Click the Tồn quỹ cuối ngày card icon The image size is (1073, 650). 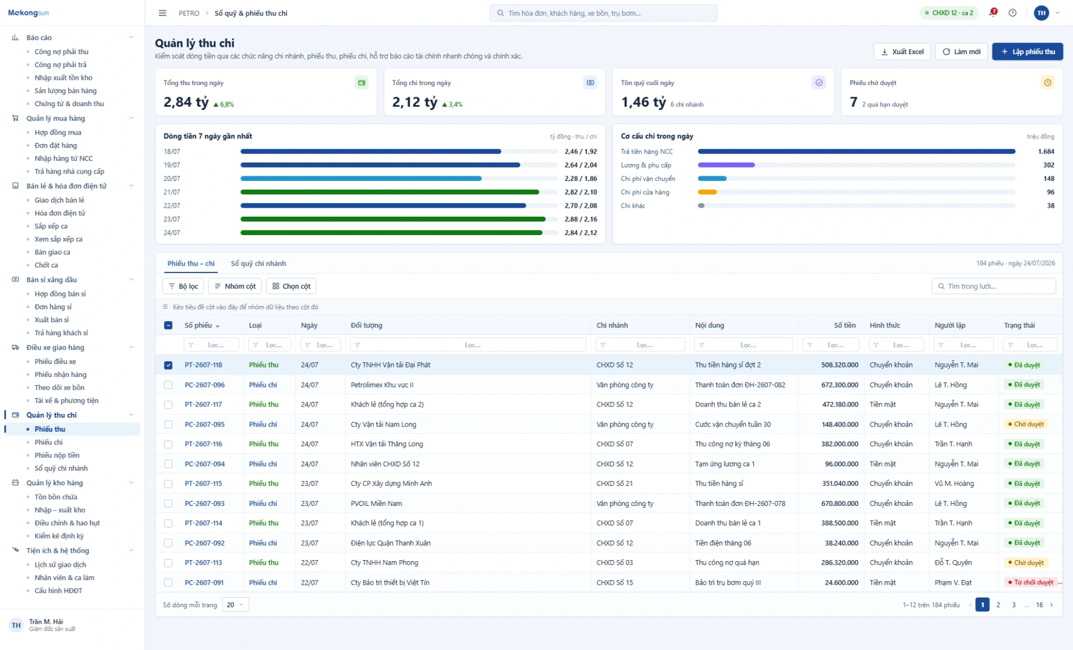pos(819,83)
